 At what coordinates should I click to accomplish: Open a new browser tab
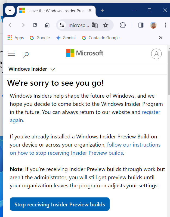tap(102, 11)
